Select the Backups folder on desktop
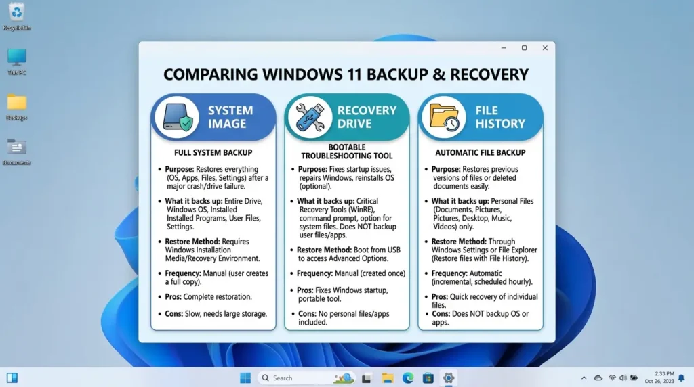The height and width of the screenshot is (387, 694). click(17, 107)
